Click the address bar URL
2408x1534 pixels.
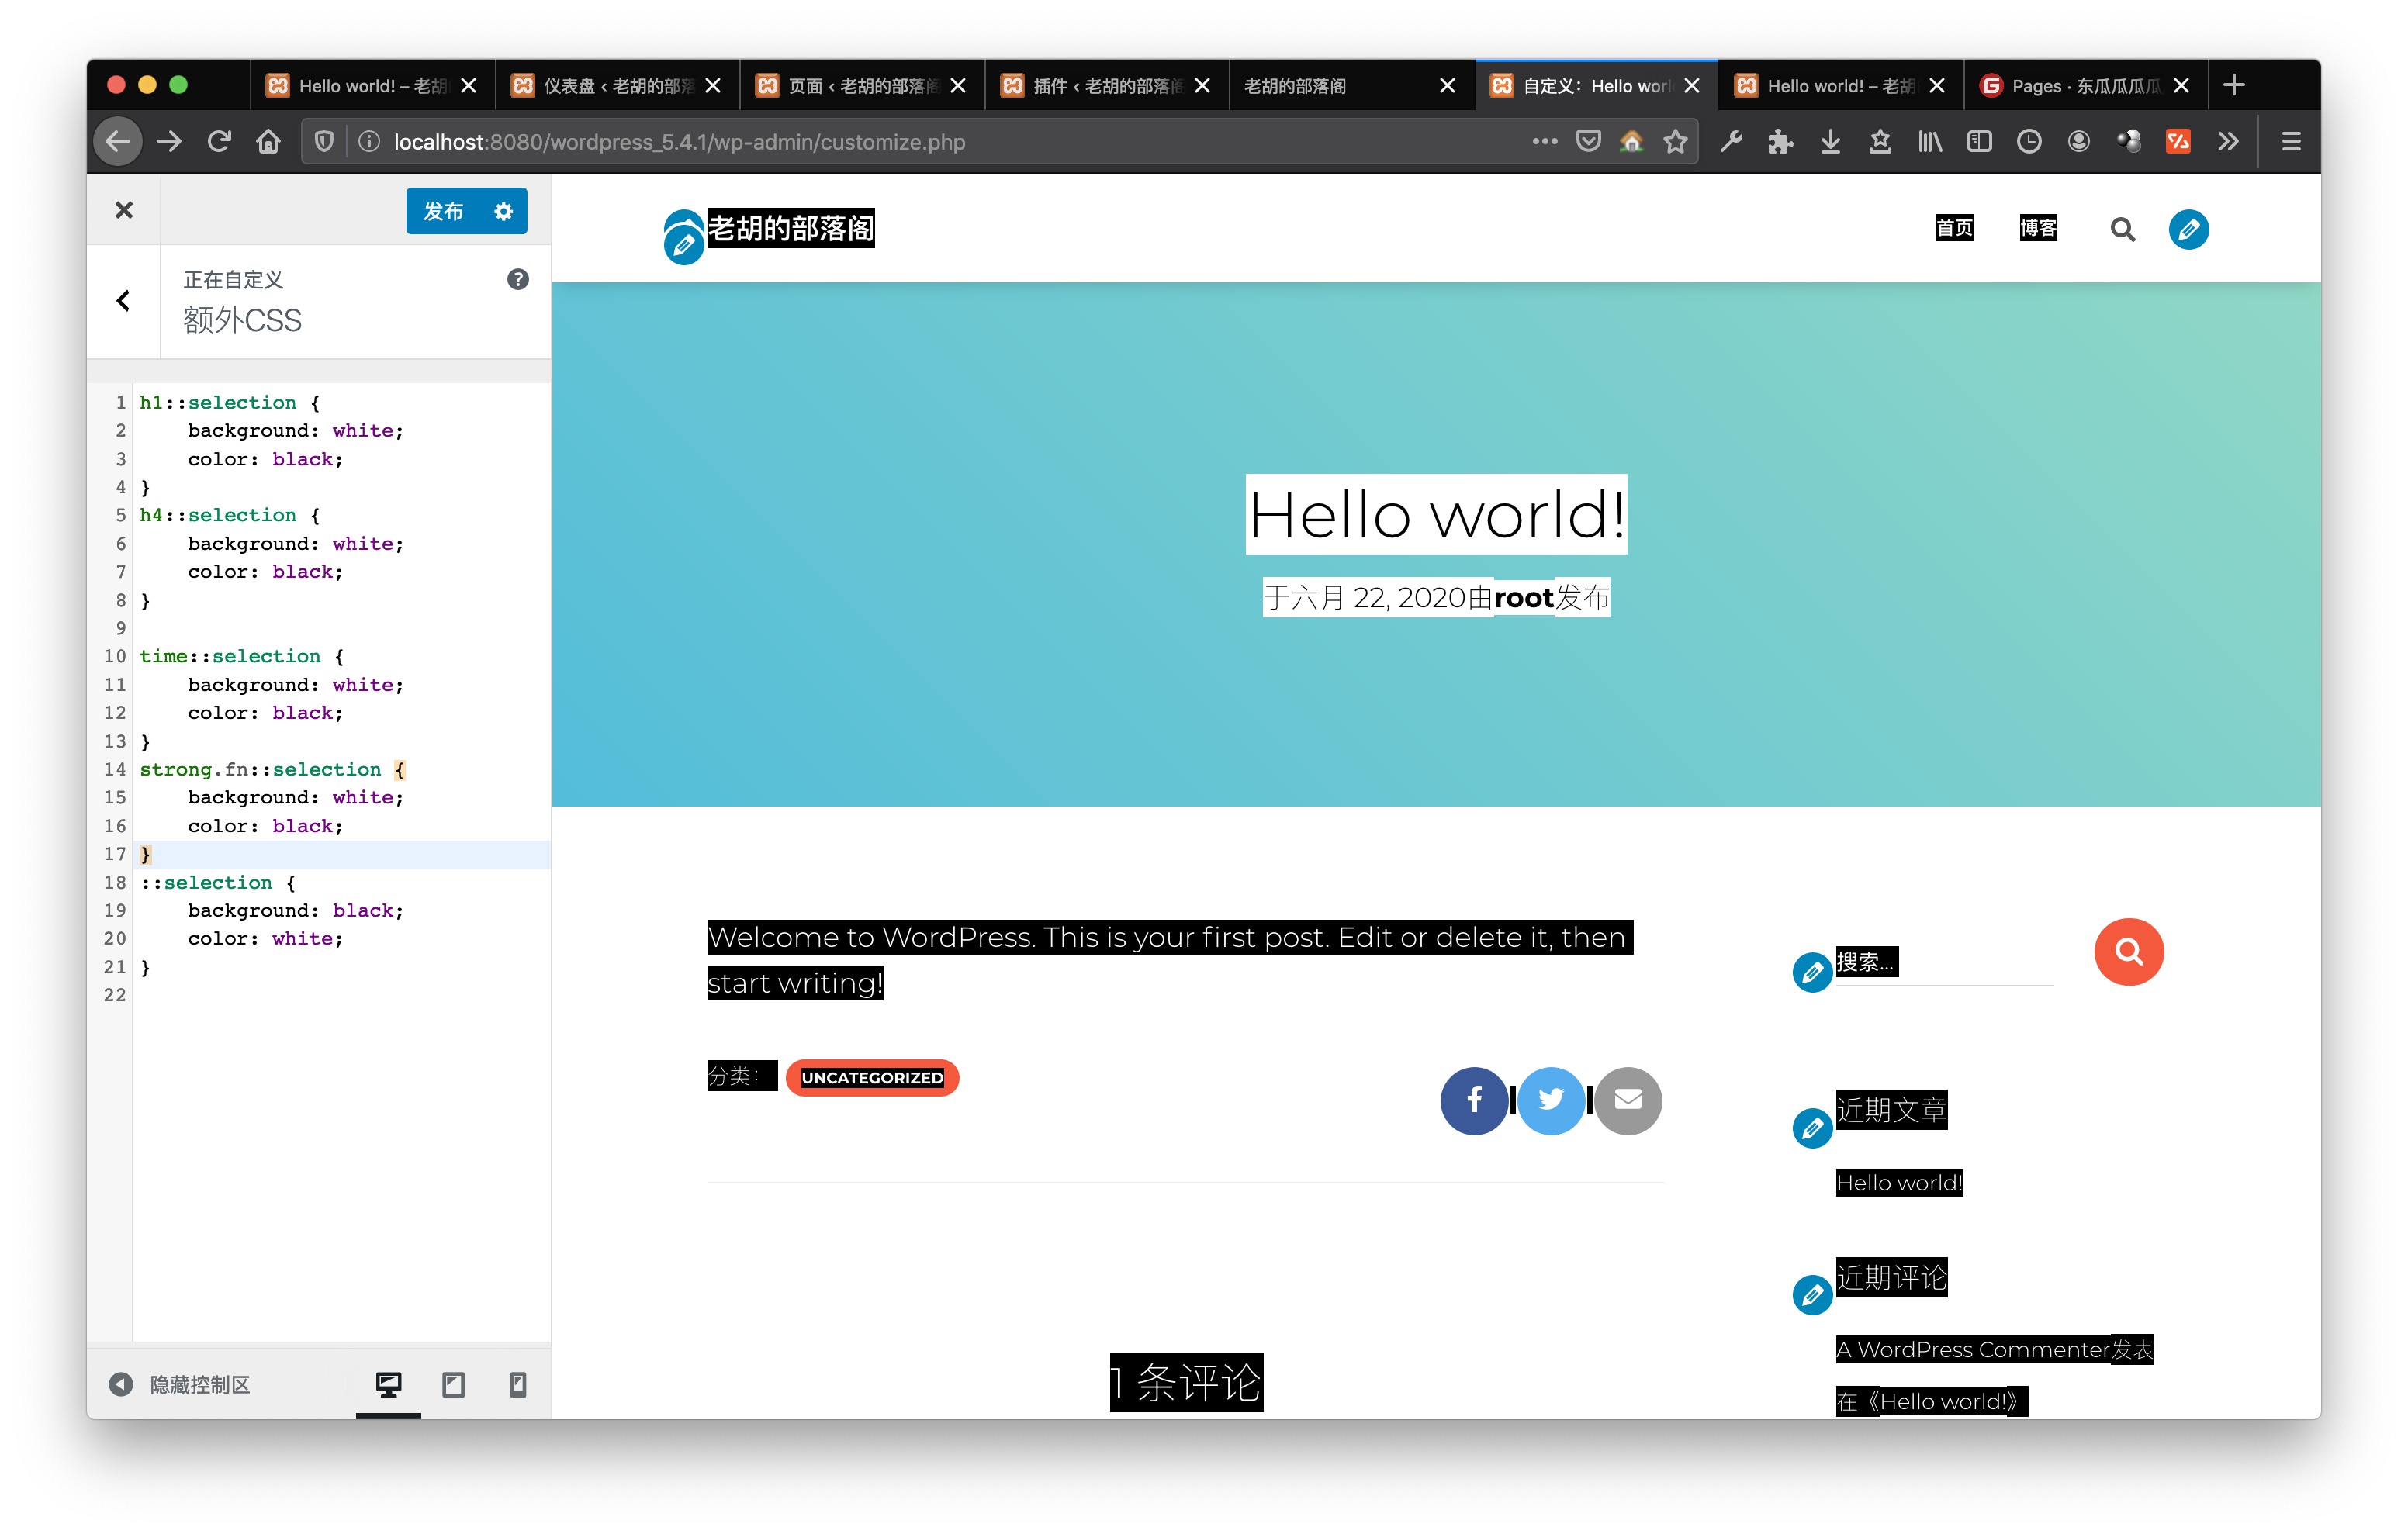[x=679, y=142]
